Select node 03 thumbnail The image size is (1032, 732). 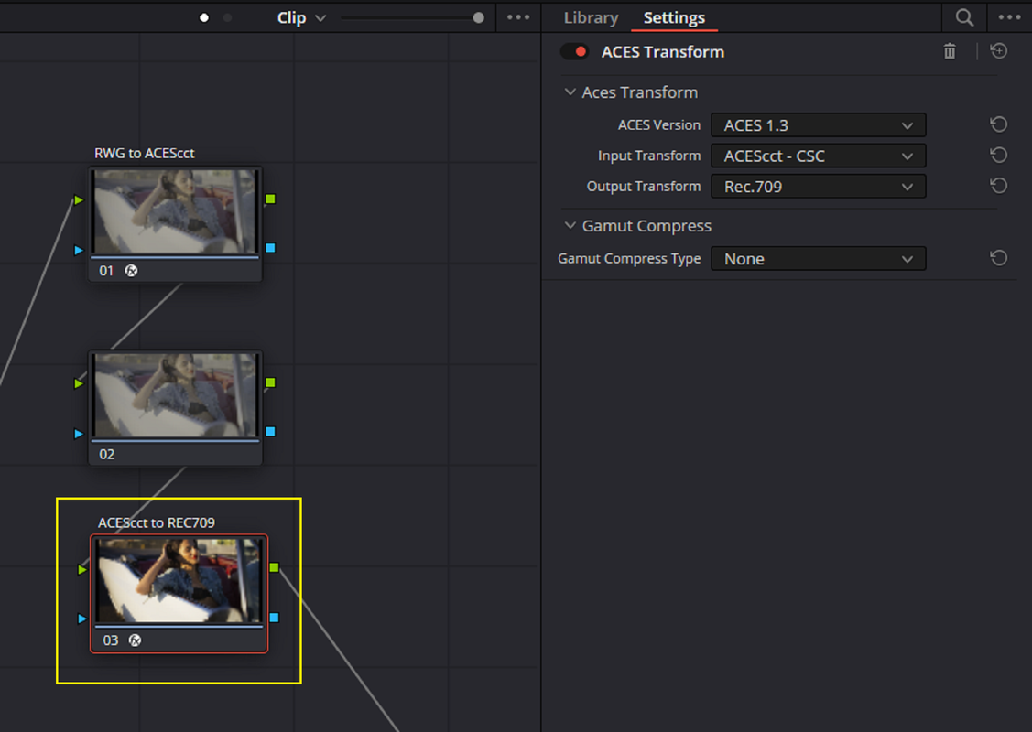(179, 581)
